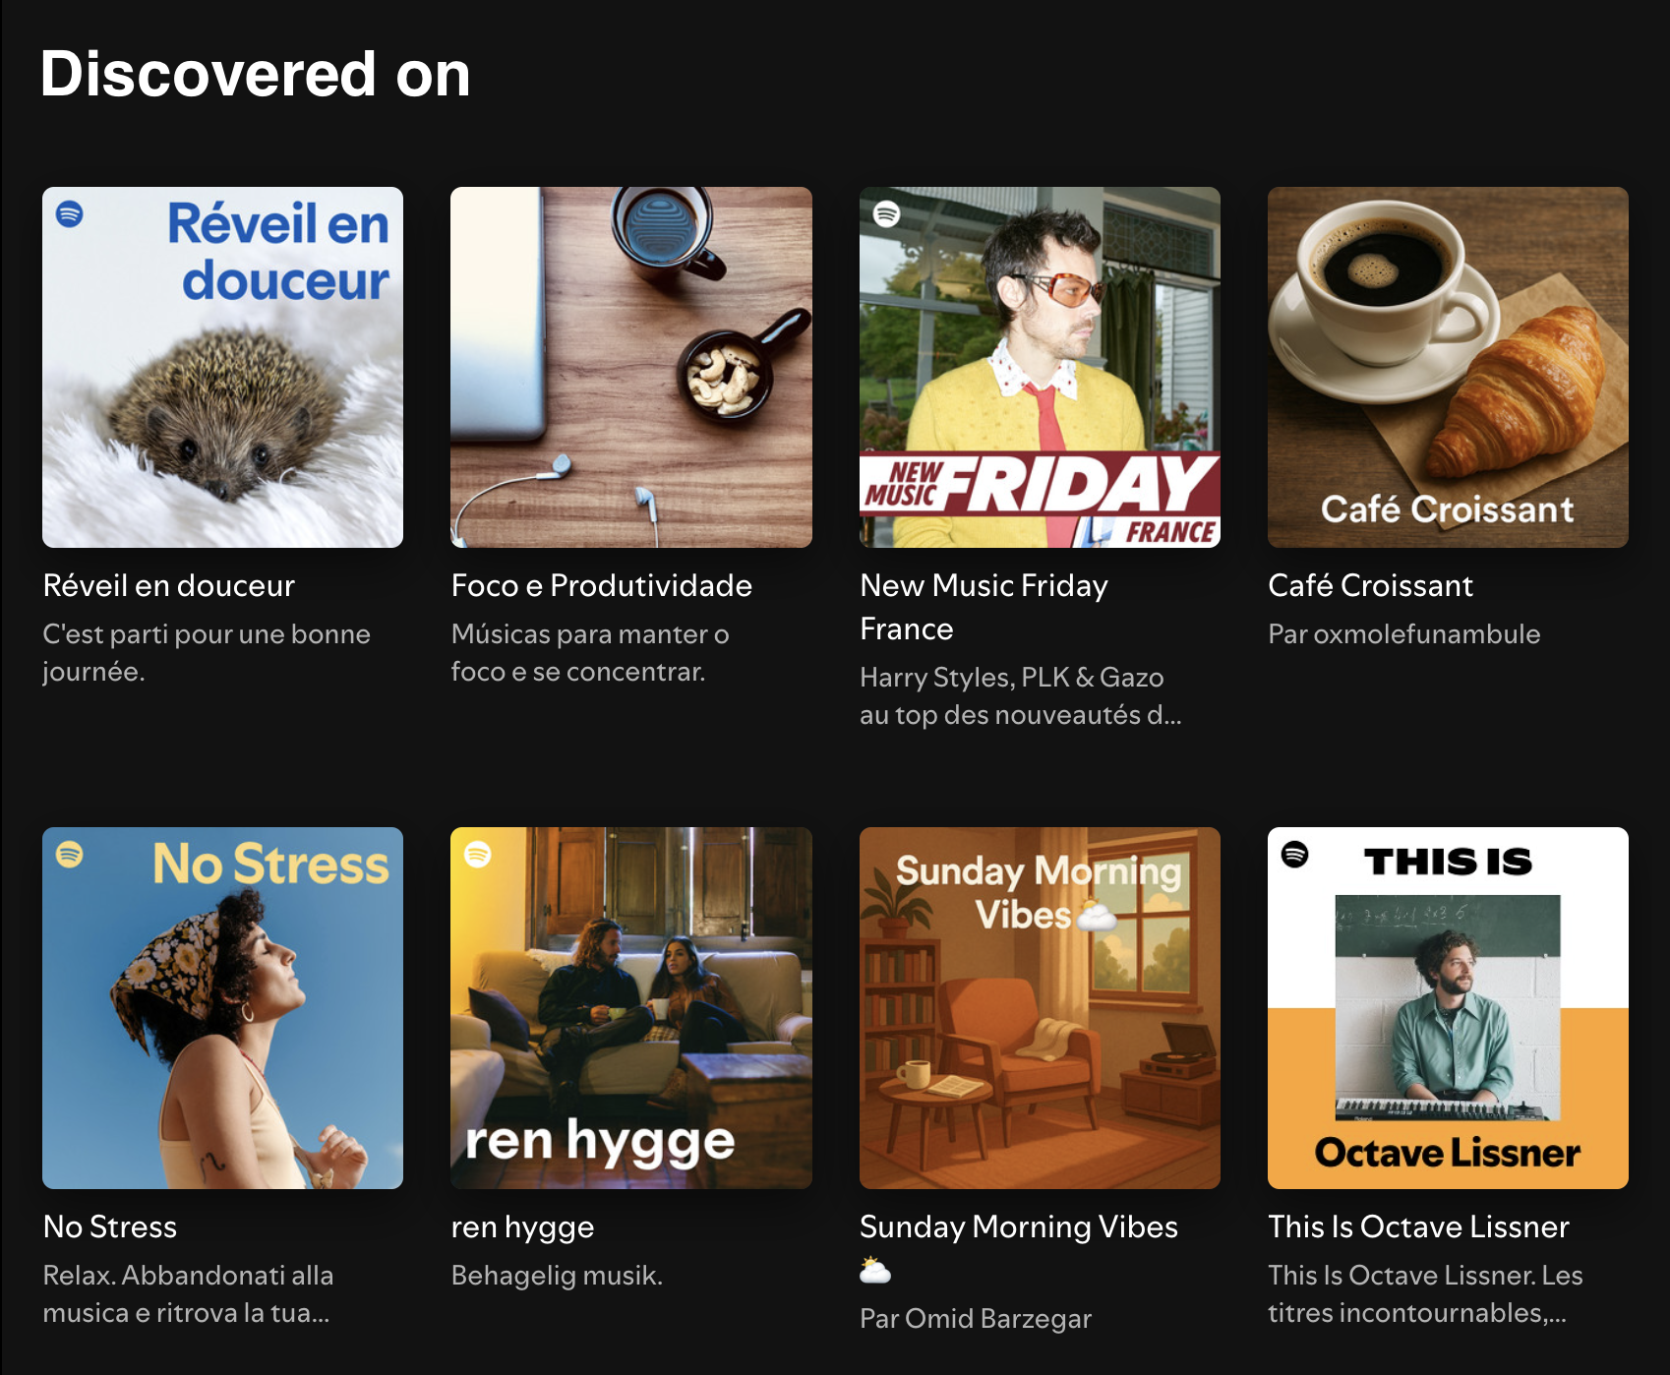Click 'This Is Octave Lissner. Les titres' description
The width and height of the screenshot is (1670, 1375).
(1425, 1294)
